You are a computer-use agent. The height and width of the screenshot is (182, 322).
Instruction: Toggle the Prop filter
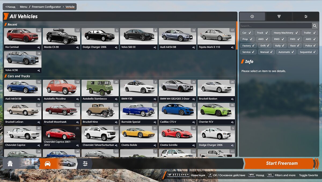[x=247, y=39]
